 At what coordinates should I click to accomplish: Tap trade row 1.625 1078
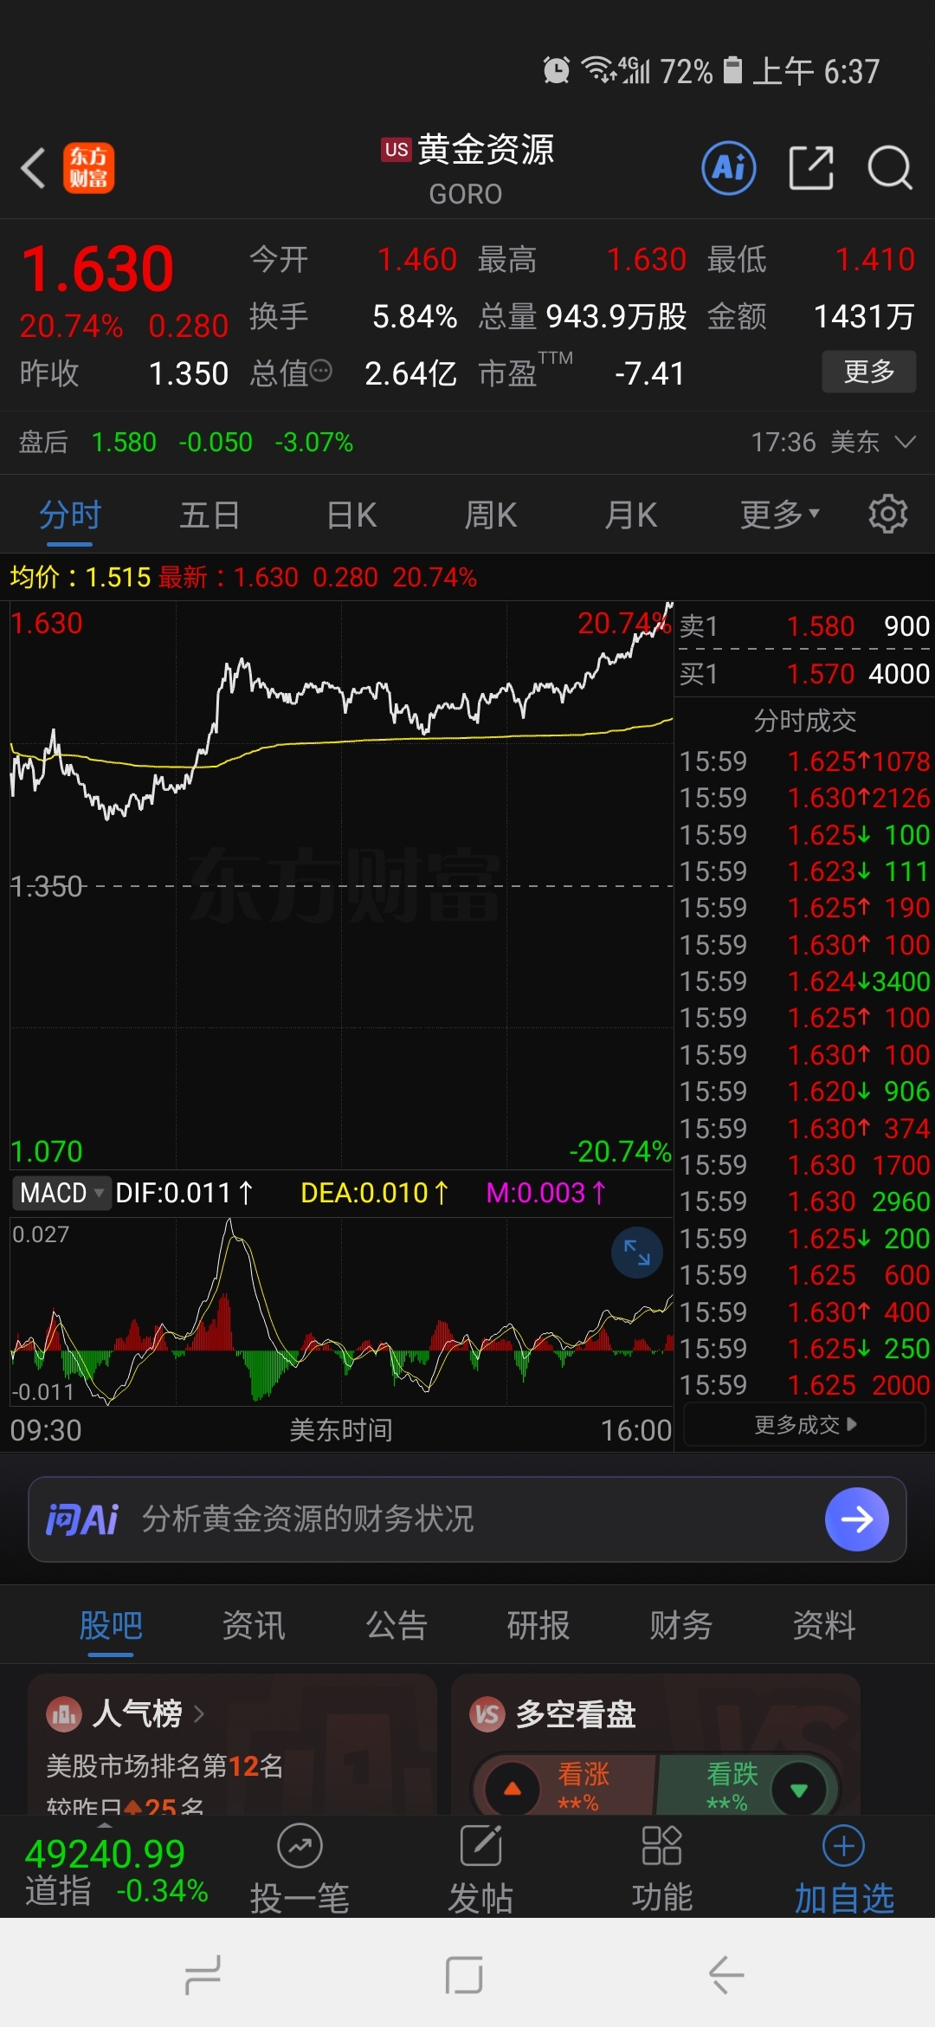tap(804, 761)
